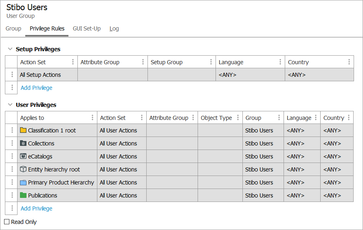Click the green Publications folder icon

pos(23,195)
